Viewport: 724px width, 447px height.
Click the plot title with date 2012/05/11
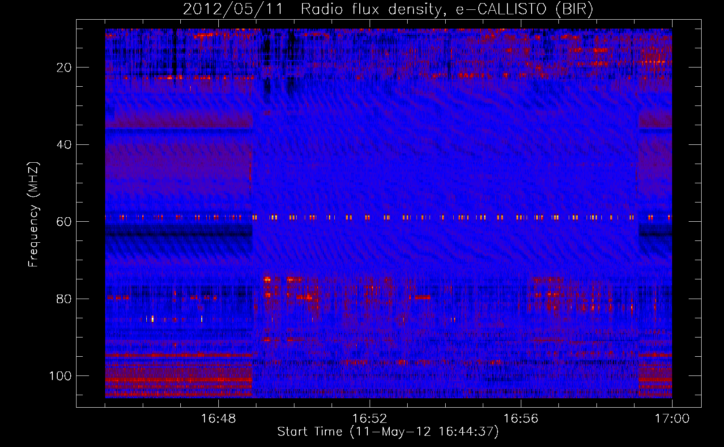point(388,9)
